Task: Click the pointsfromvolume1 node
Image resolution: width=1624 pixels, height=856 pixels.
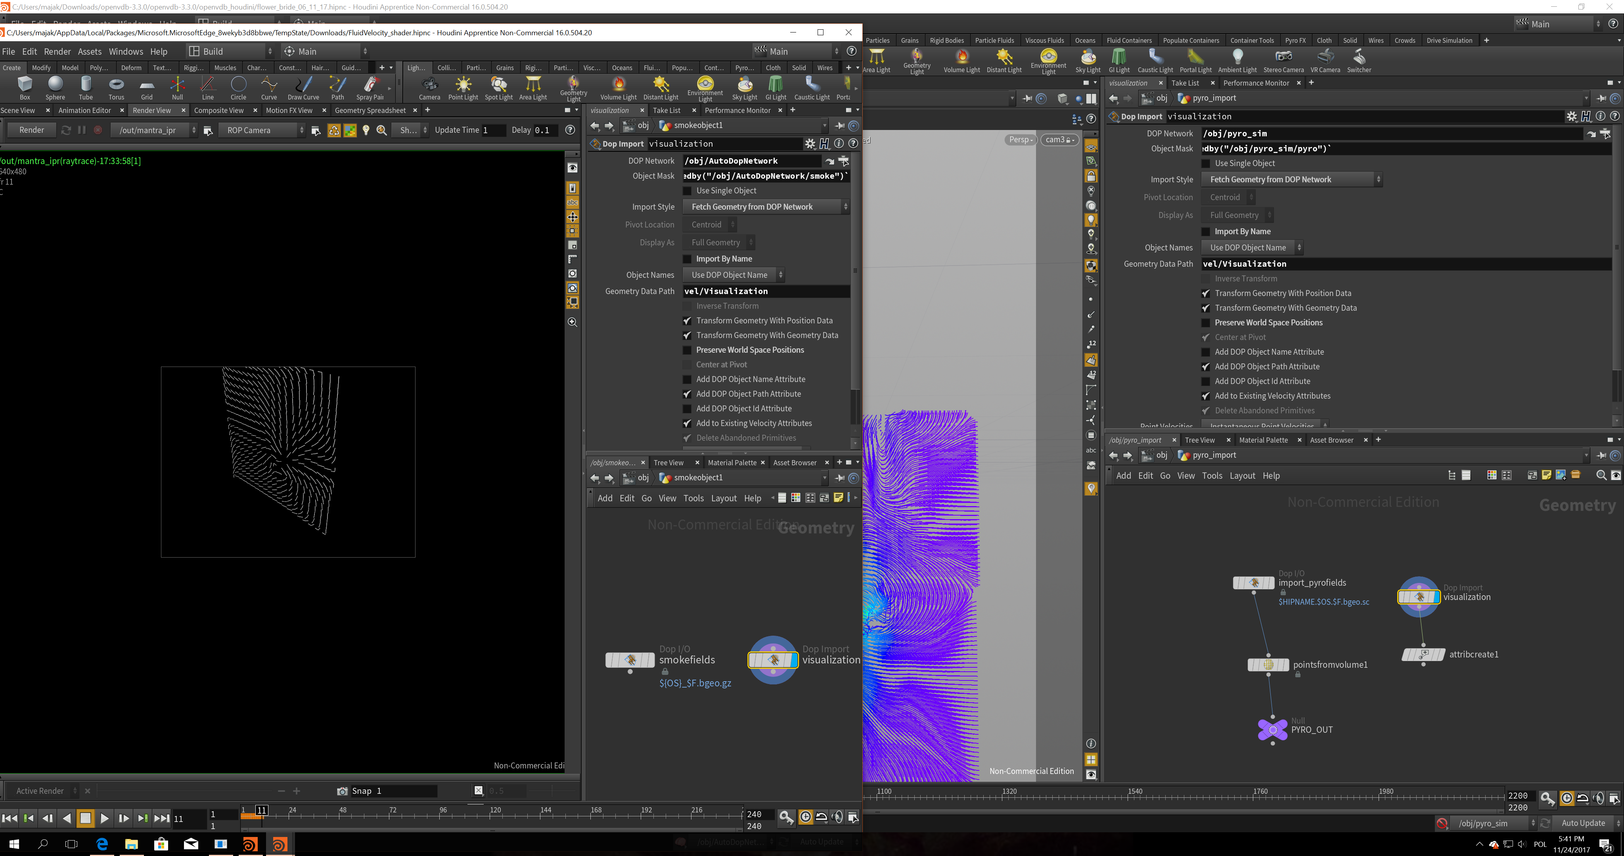Action: pos(1268,664)
